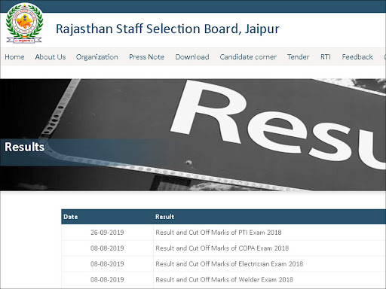The image size is (386, 289).
Task: Open the About Us menu
Action: point(51,57)
